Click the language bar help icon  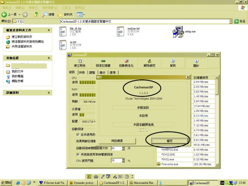click(x=127, y=176)
